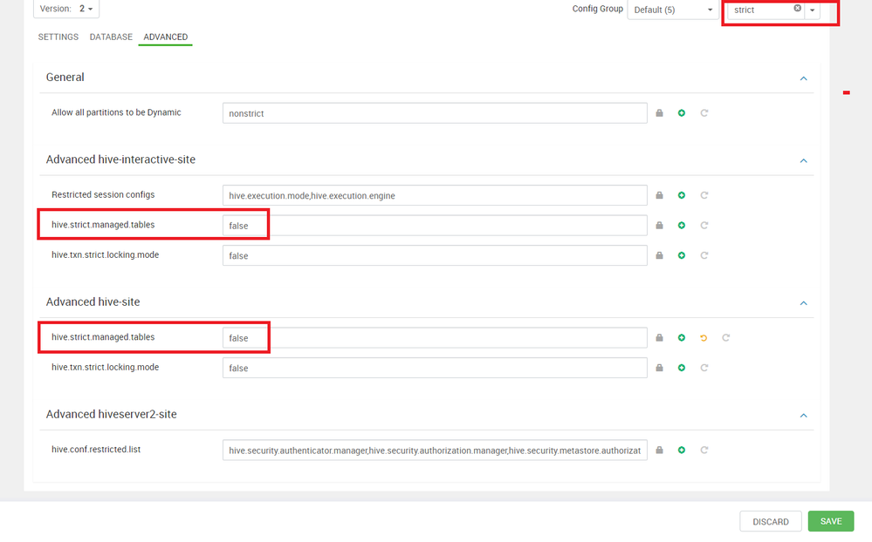Collapse Advanced hive-site section

click(804, 303)
